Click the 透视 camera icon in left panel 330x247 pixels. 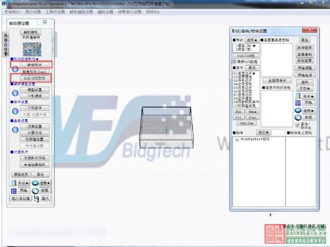click(35, 182)
